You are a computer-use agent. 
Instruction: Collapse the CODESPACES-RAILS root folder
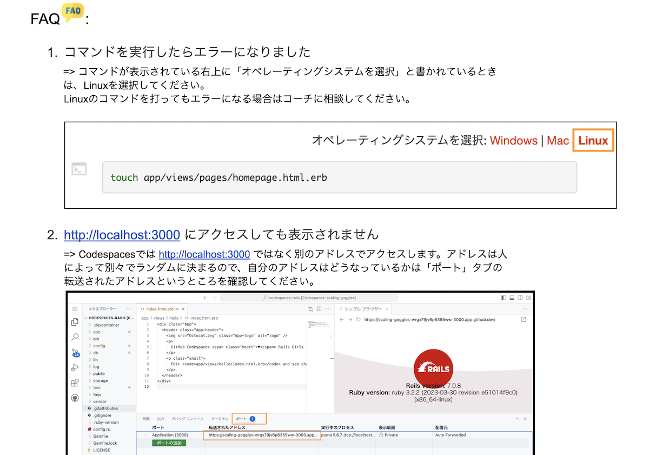tap(111, 318)
